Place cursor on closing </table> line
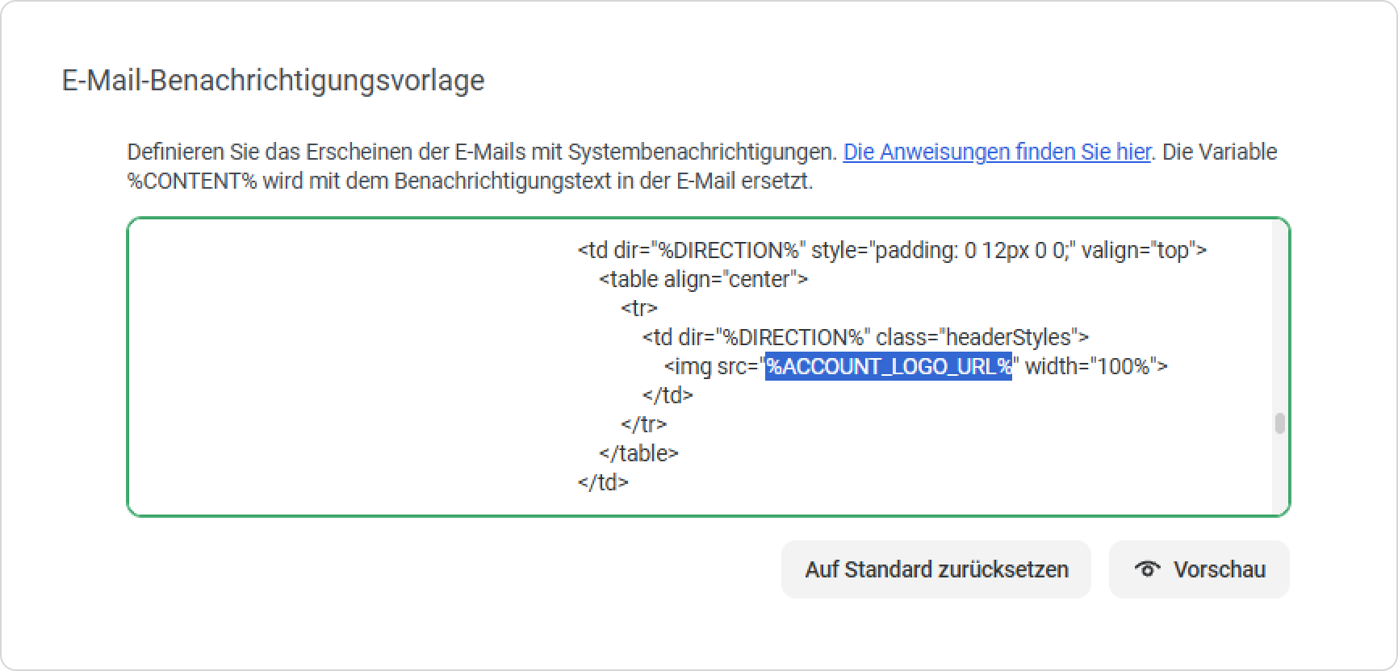 pyautogui.click(x=638, y=453)
